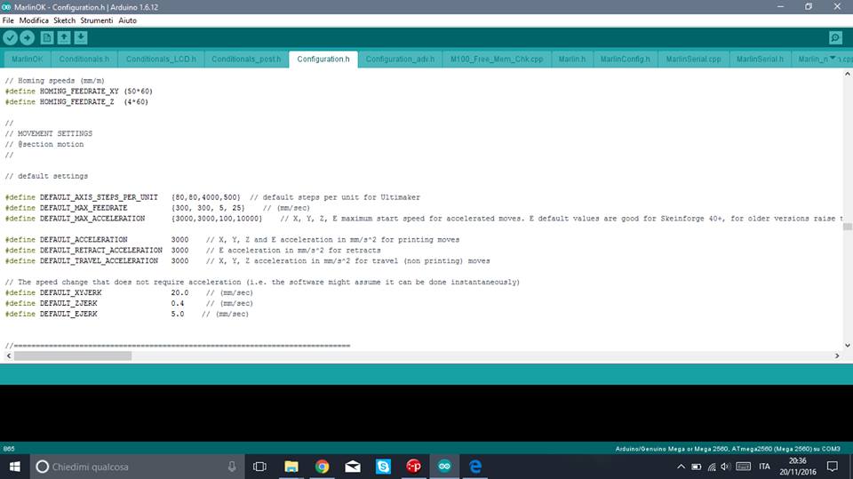Click the vertical scrollbar up arrow
This screenshot has height=479, width=853.
tap(848, 74)
